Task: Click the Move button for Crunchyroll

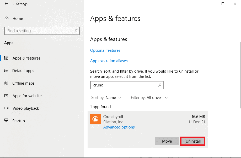Action: (x=167, y=141)
